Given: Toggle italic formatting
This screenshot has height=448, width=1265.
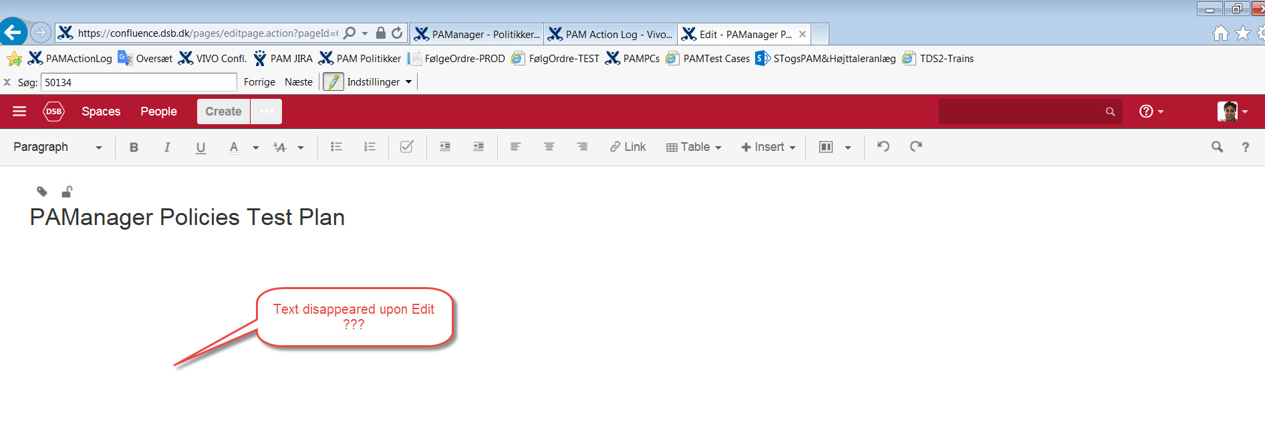Looking at the screenshot, I should [x=167, y=148].
